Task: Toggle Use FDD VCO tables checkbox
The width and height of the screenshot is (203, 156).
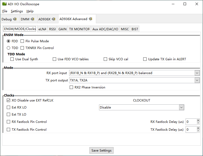Action: point(54,59)
